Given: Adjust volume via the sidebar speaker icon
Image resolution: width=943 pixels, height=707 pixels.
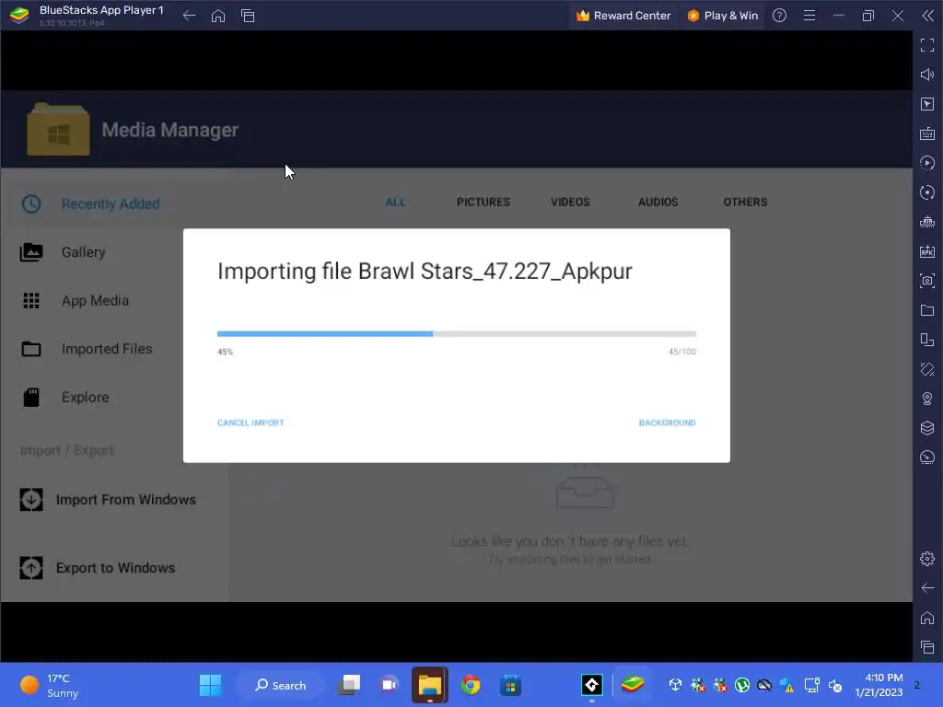Looking at the screenshot, I should coord(927,75).
